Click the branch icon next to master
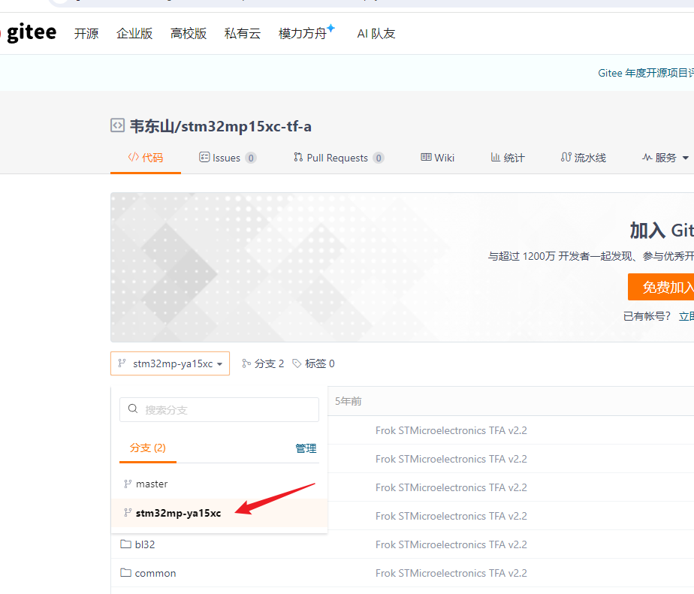This screenshot has height=594, width=694. [x=128, y=484]
